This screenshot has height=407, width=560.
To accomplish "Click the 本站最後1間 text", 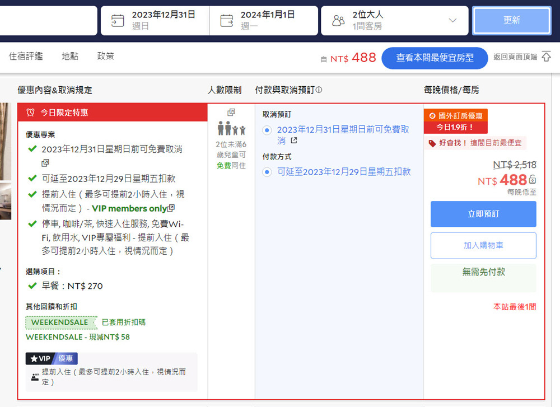I will [x=515, y=307].
